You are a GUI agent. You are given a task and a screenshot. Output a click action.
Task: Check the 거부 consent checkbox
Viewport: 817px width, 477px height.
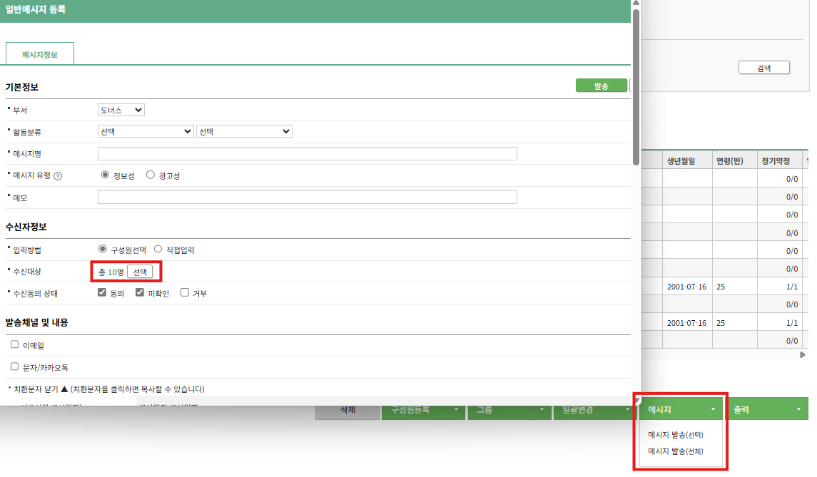185,292
